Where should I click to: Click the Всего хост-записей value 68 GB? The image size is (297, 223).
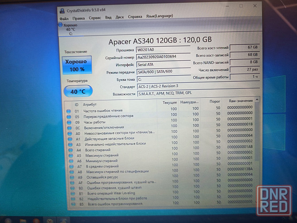click(245, 55)
